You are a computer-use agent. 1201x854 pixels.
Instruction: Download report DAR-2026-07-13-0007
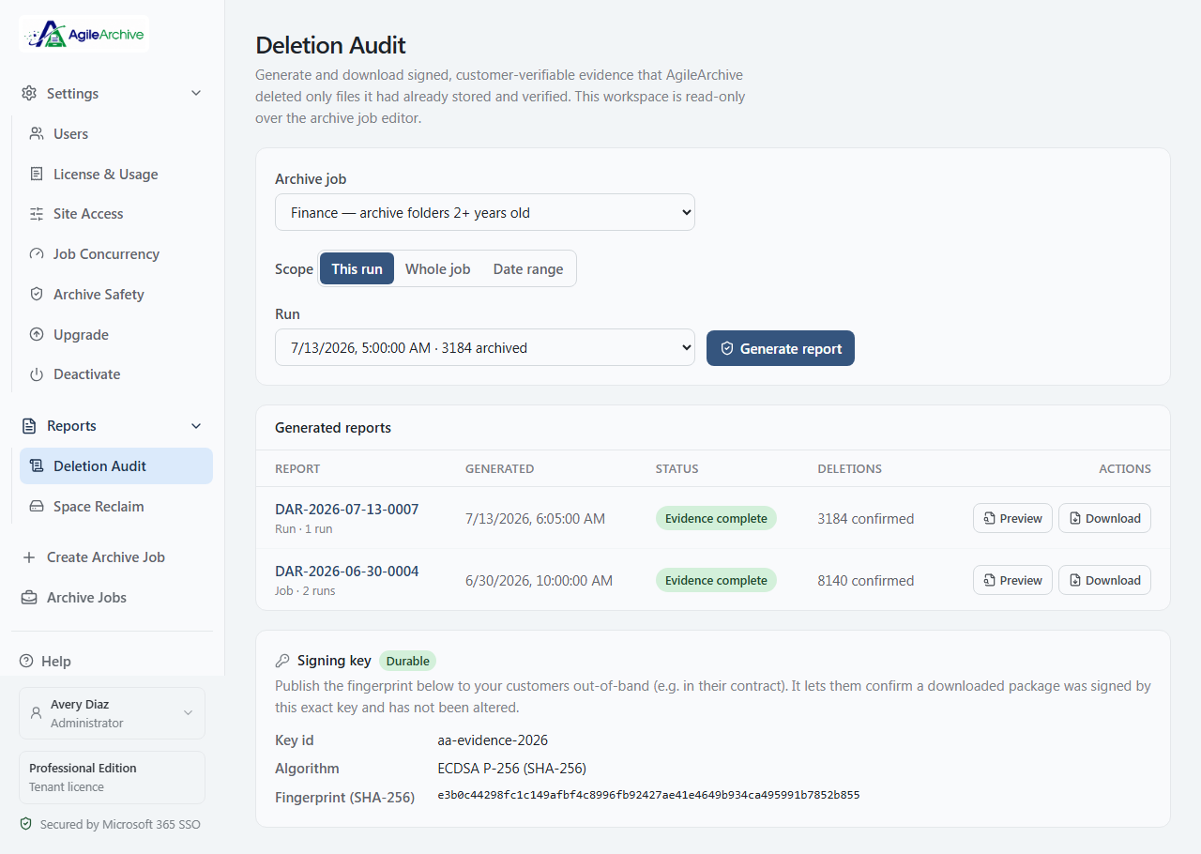coord(1104,518)
